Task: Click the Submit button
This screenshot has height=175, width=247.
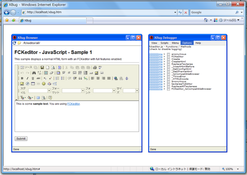Action: click(x=21, y=139)
